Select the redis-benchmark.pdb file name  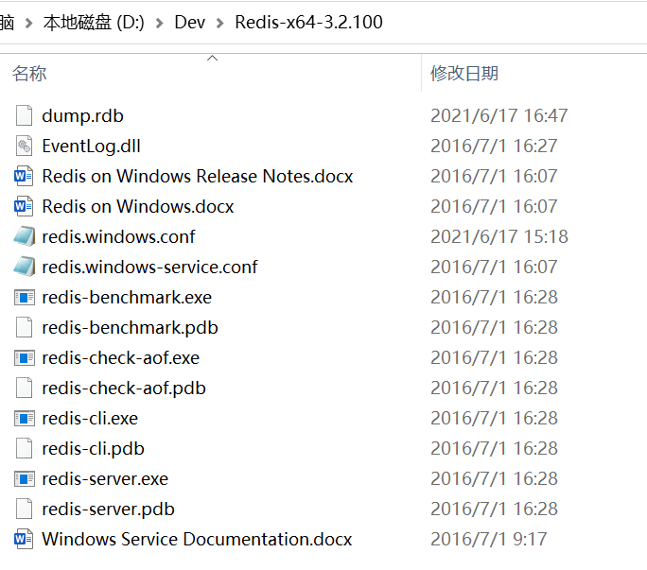pos(130,328)
